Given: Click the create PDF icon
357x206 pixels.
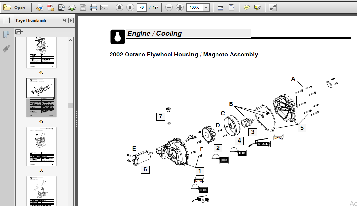Looking at the screenshot, I should (x=40, y=8).
